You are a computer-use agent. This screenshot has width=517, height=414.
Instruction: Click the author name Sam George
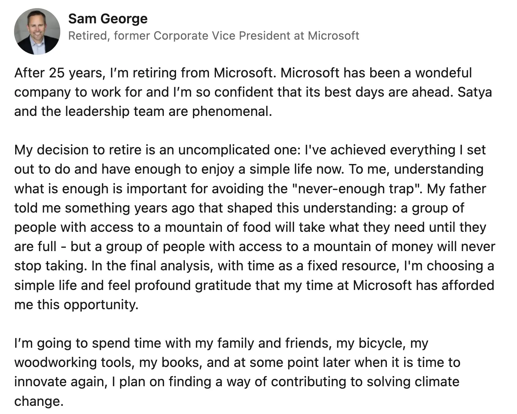tap(108, 19)
